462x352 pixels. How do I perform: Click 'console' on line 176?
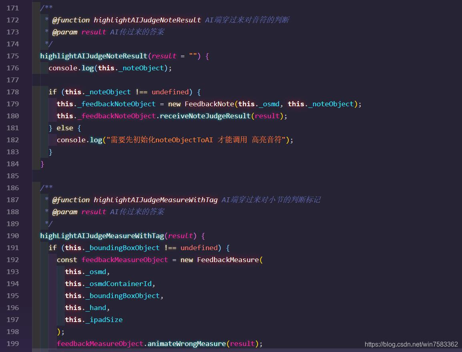[x=63, y=68]
